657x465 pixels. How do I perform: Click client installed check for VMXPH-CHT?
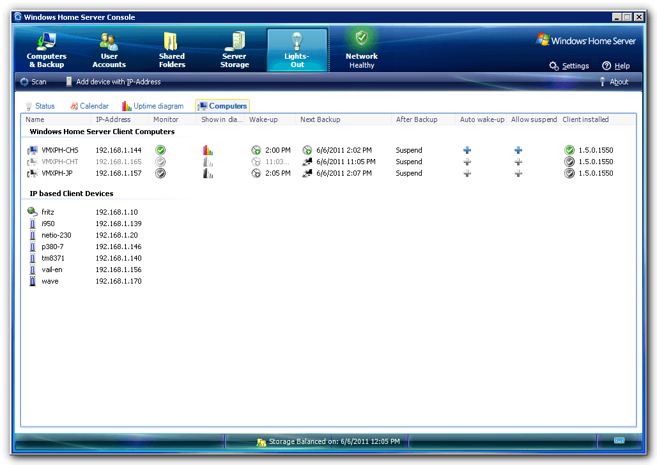pyautogui.click(x=569, y=162)
